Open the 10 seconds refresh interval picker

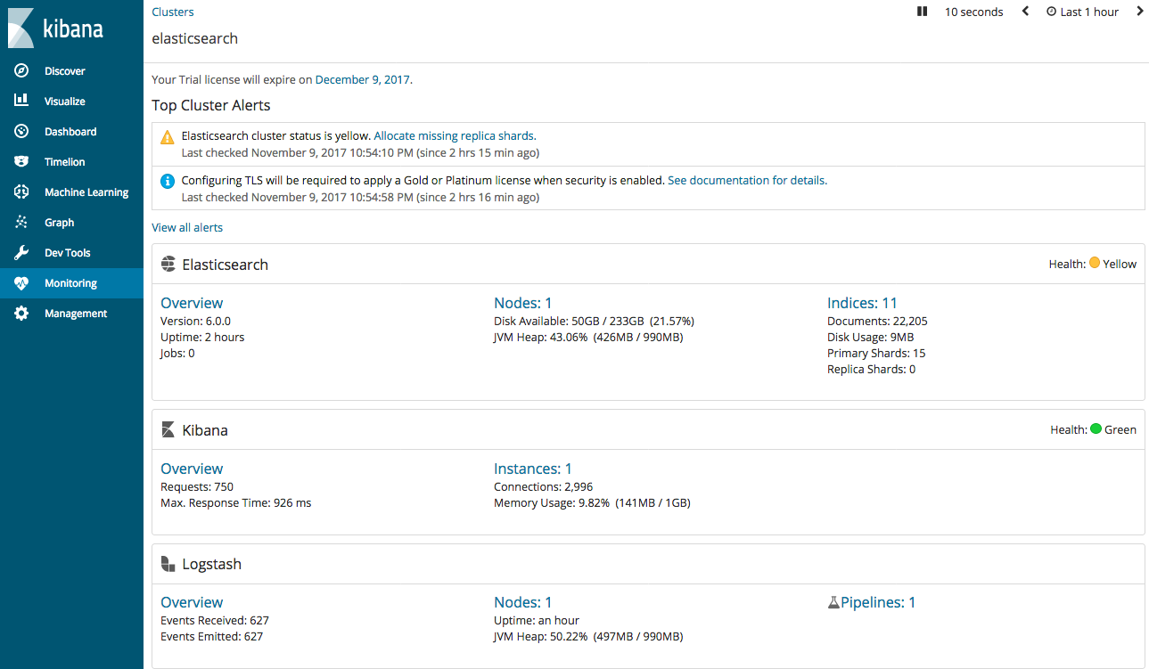tap(973, 12)
